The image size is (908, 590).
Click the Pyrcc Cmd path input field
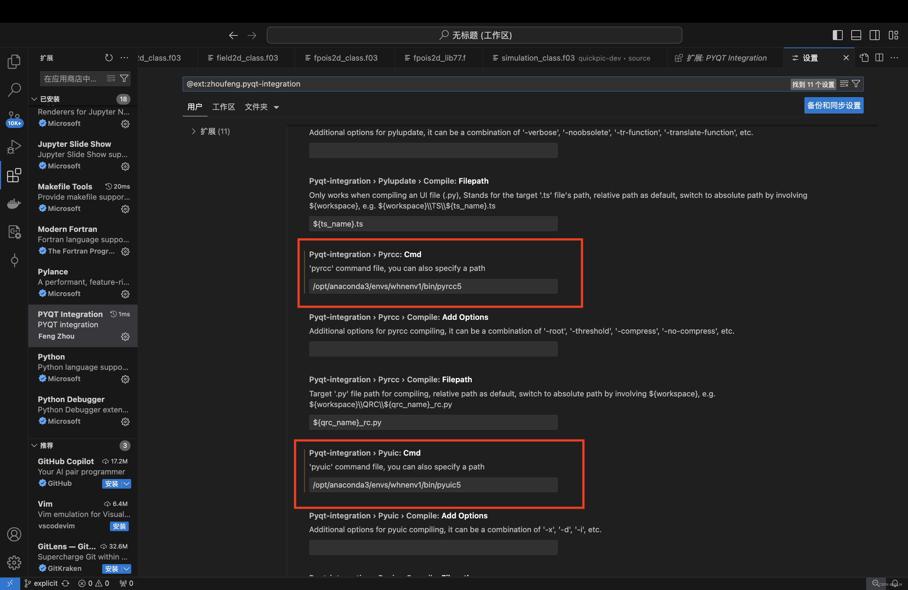point(433,286)
